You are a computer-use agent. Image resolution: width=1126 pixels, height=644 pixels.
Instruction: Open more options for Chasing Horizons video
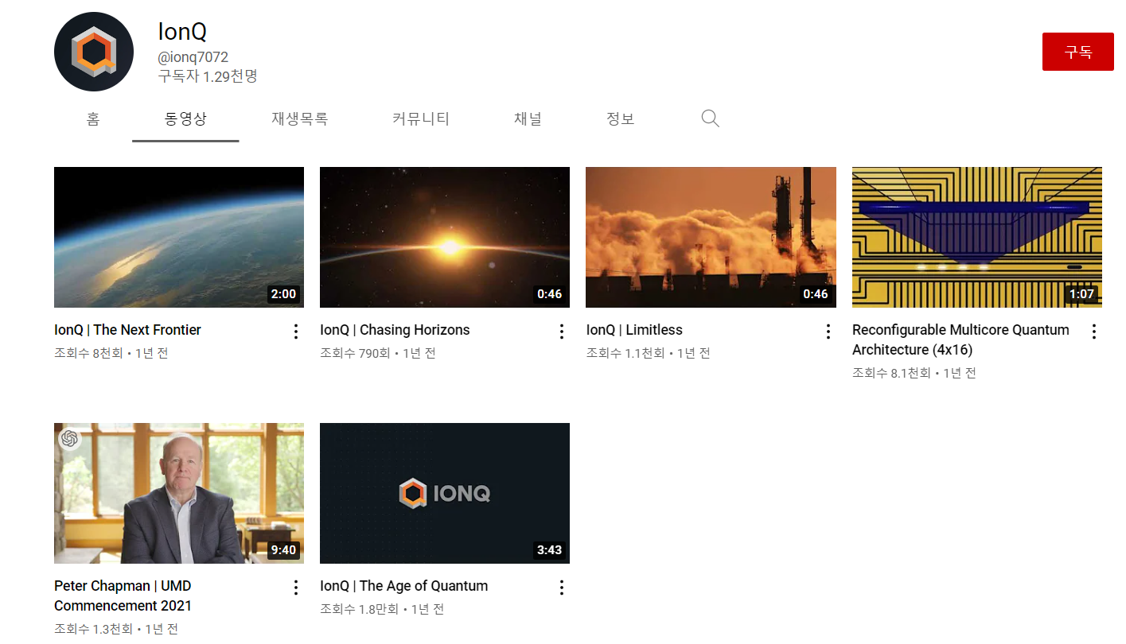(561, 332)
